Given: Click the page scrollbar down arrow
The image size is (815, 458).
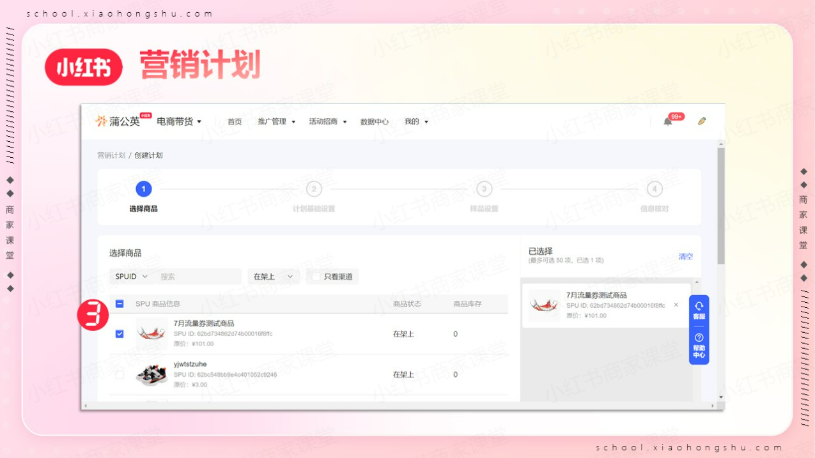Looking at the screenshot, I should pyautogui.click(x=721, y=397).
